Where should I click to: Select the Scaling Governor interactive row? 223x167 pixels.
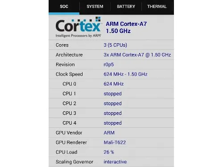111,162
